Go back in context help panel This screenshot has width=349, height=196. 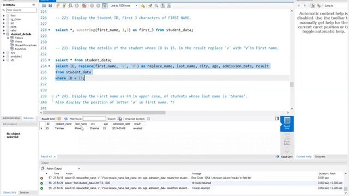(x=299, y=5)
